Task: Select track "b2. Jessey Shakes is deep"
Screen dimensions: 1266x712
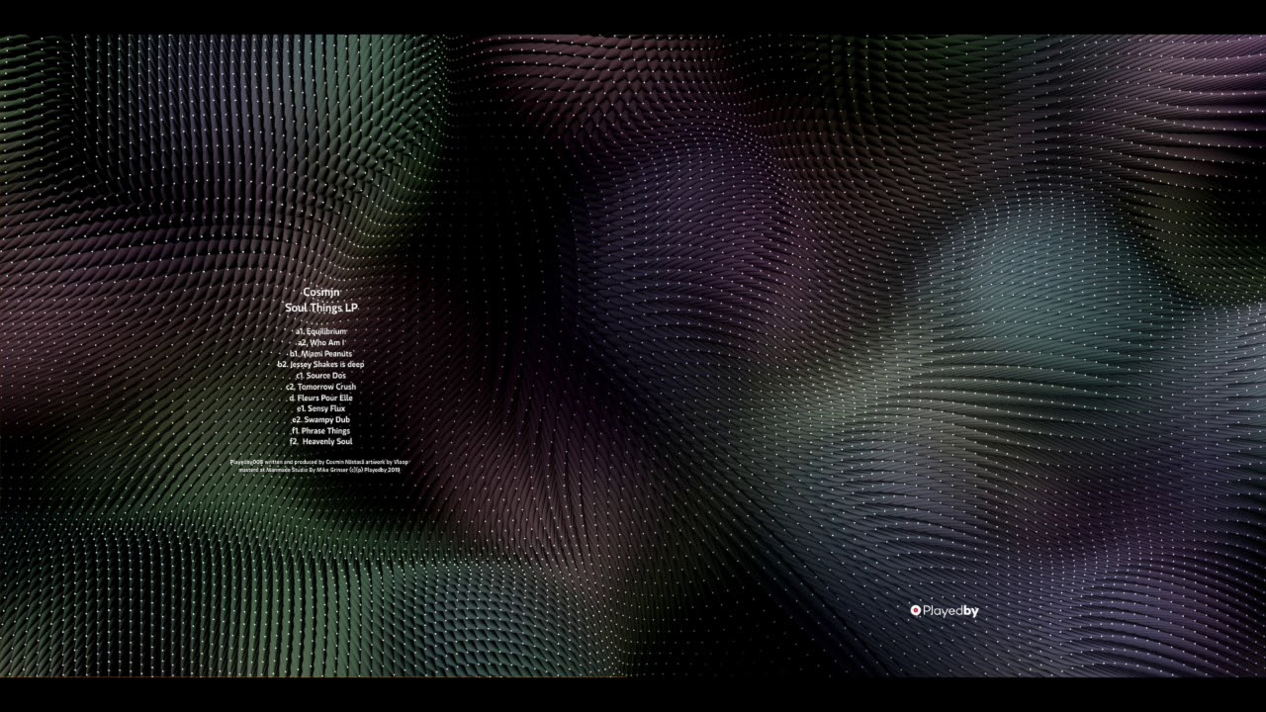Action: (320, 364)
